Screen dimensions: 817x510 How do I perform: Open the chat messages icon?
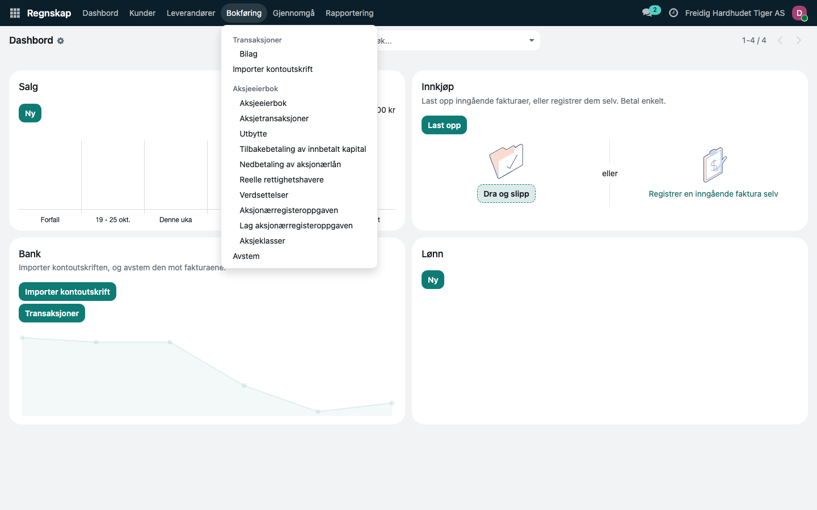(x=647, y=13)
